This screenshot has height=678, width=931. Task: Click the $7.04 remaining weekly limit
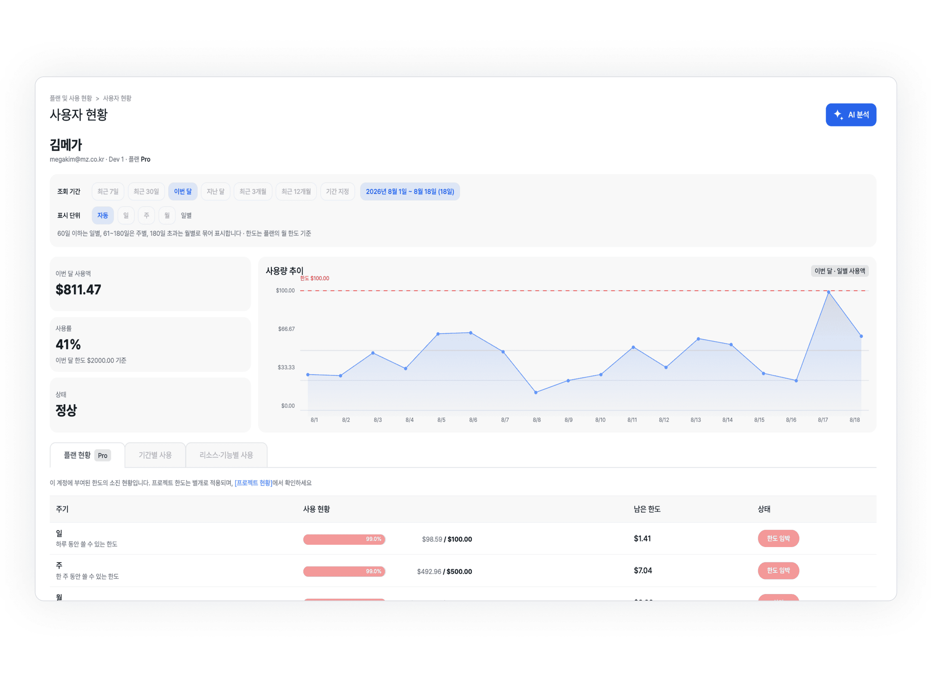(x=643, y=570)
